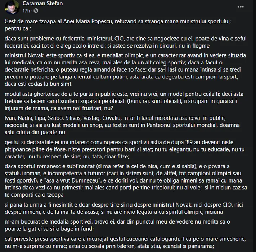Click the paragraph starting 'gestul si declaratiile'
The width and height of the screenshot is (256, 252).
pos(125,149)
